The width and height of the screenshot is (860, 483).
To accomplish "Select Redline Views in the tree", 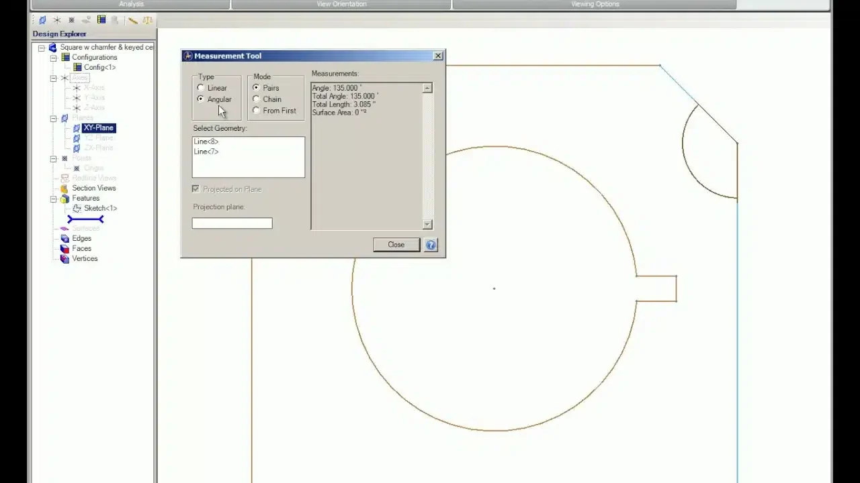I will coord(94,178).
